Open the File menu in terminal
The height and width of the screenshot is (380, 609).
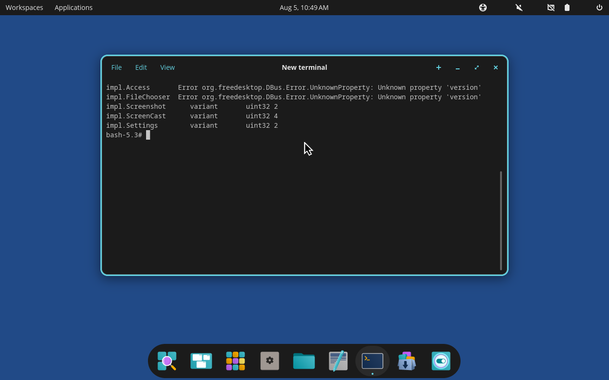click(x=117, y=67)
